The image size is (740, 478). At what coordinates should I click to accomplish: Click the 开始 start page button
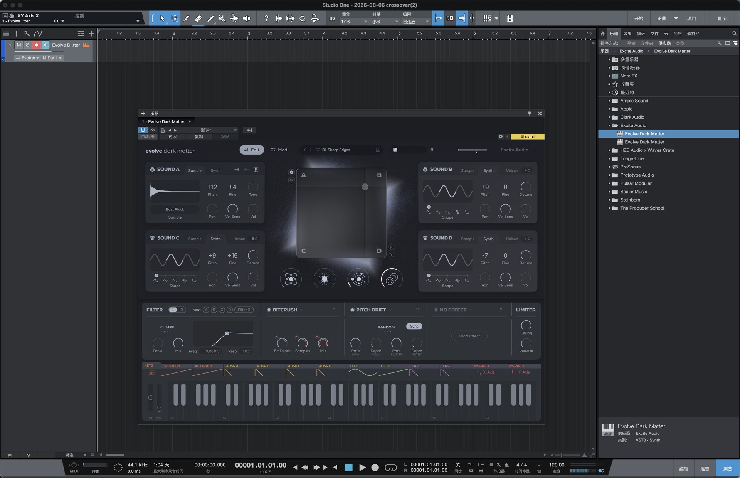point(639,19)
